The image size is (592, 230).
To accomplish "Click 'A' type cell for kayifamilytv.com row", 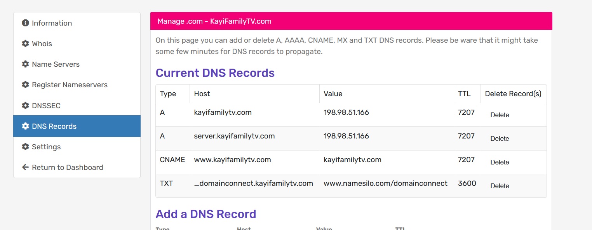I will pos(162,112).
